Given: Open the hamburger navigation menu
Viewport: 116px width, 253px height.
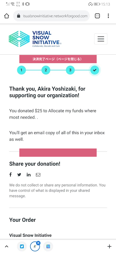Looking at the screenshot, I should click(101, 39).
